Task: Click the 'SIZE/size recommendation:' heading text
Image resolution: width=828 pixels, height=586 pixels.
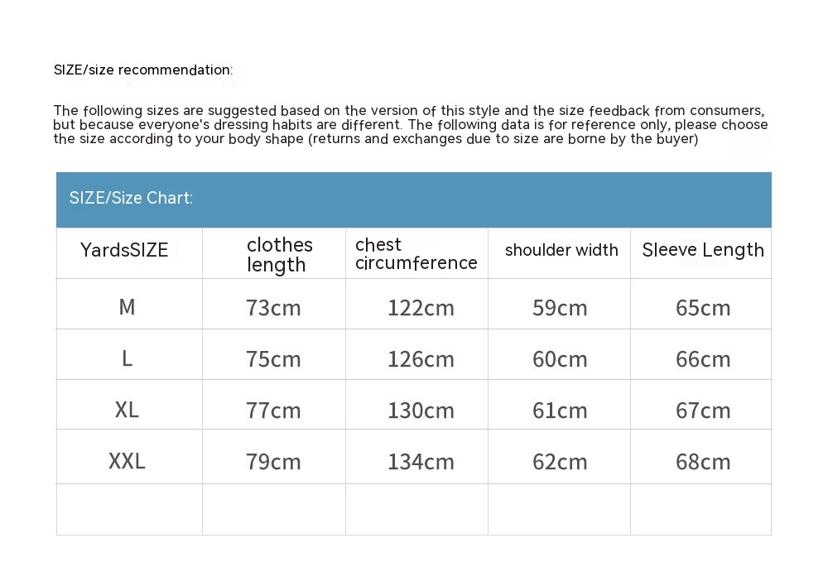Action: [143, 70]
